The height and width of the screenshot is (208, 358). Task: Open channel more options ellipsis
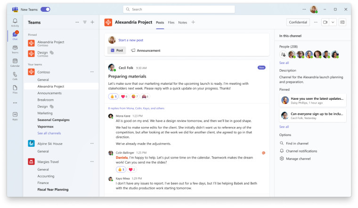[316, 22]
